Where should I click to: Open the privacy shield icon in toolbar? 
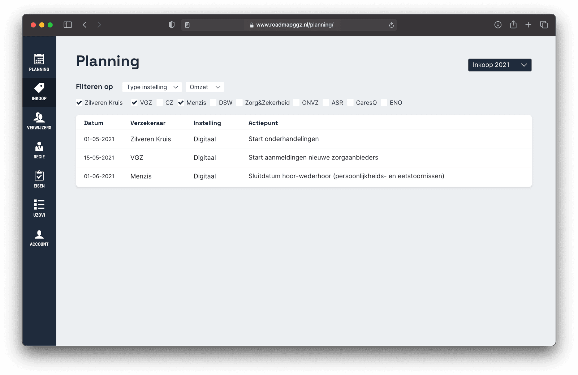[172, 25]
